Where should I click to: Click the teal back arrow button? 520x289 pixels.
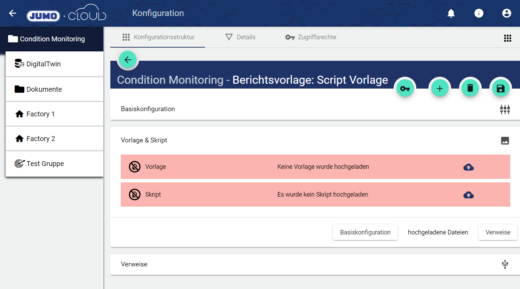click(x=128, y=60)
